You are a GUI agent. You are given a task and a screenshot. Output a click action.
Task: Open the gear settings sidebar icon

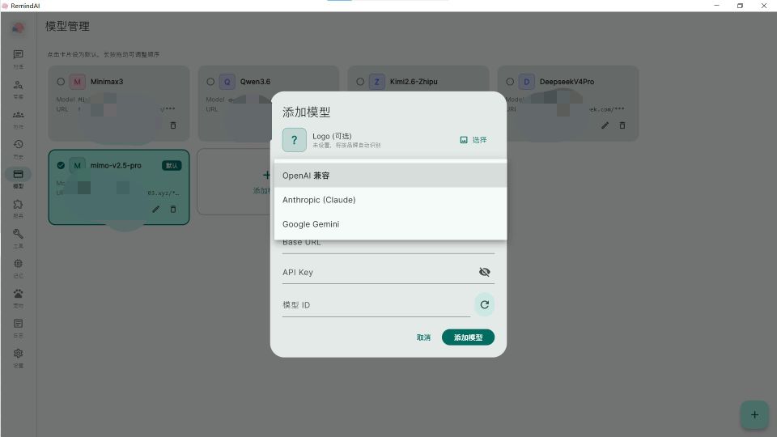(x=19, y=354)
